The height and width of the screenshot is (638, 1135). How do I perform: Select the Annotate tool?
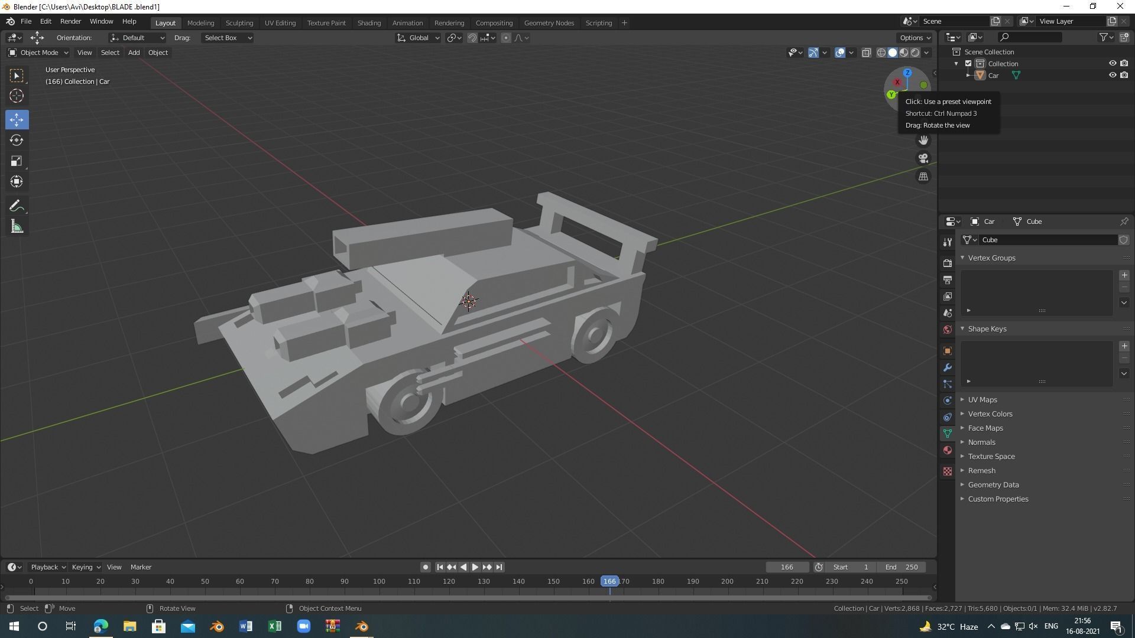pyautogui.click(x=17, y=206)
